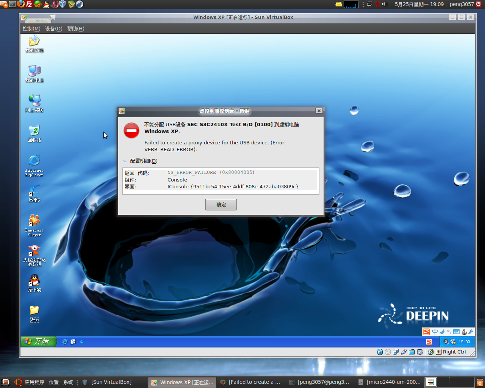The image size is (485, 388).
Task: Select the 腾讯QQ desktop shortcut
Action: coord(34,283)
